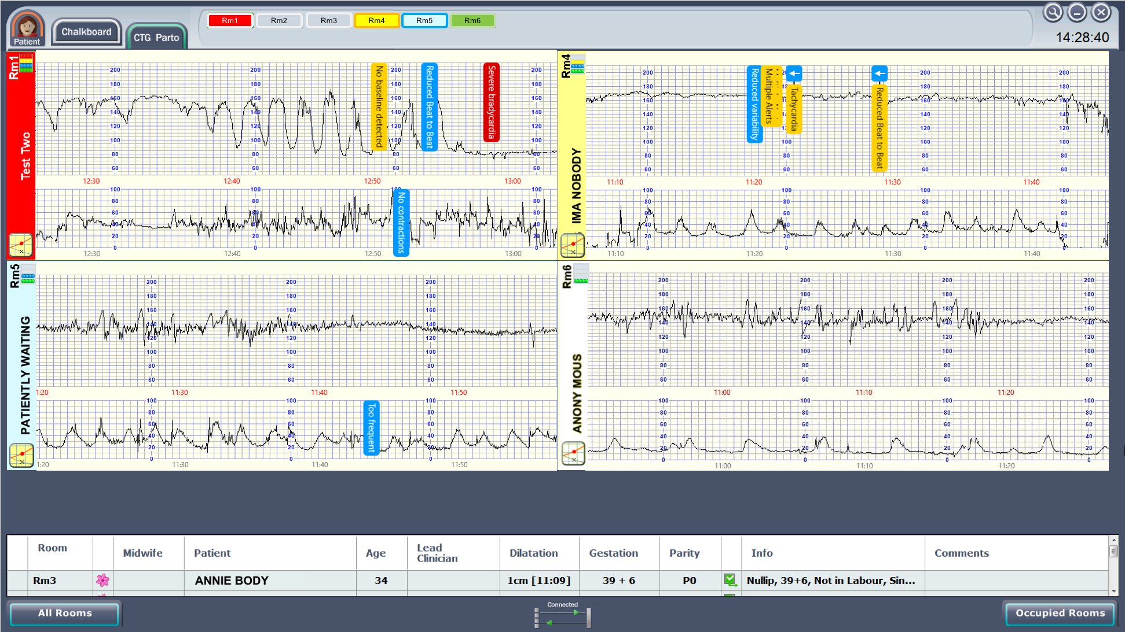Switch to the Chalkboard tab
The width and height of the screenshot is (1125, 632).
tap(86, 32)
